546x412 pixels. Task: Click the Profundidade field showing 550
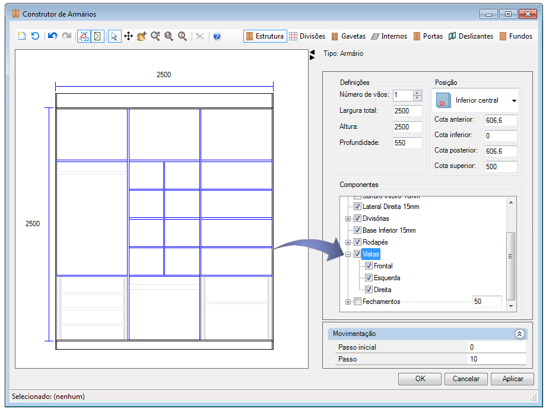coord(407,143)
